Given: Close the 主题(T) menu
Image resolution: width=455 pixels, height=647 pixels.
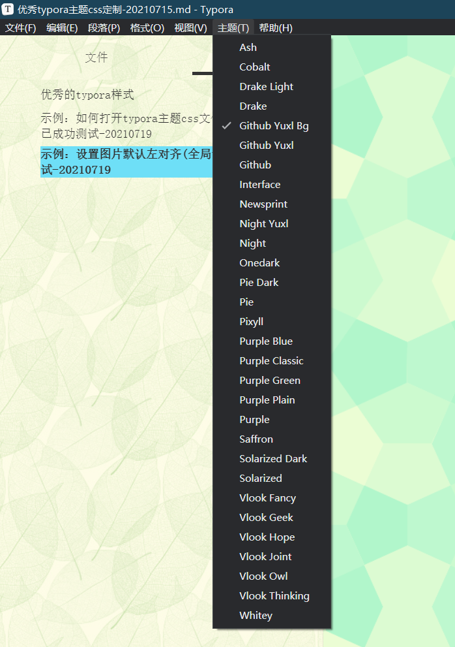Looking at the screenshot, I should (x=233, y=27).
